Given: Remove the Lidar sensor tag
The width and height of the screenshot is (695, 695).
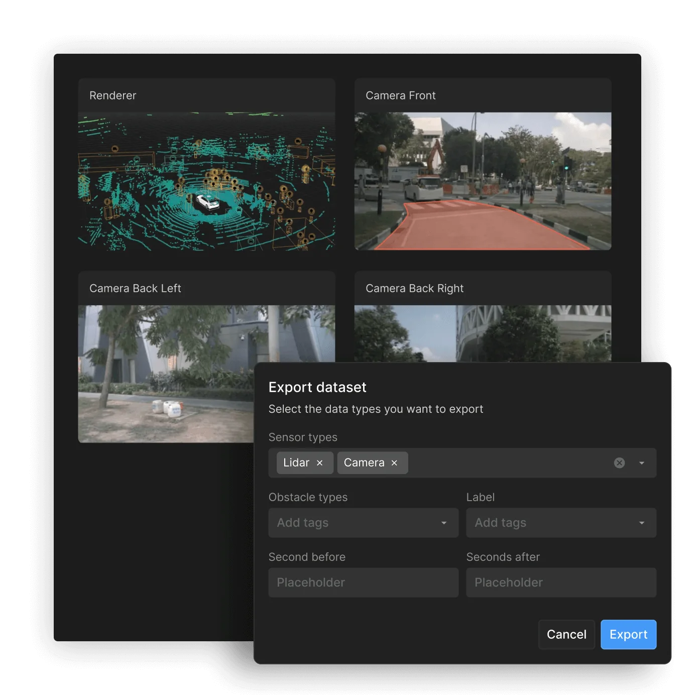Looking at the screenshot, I should [320, 462].
